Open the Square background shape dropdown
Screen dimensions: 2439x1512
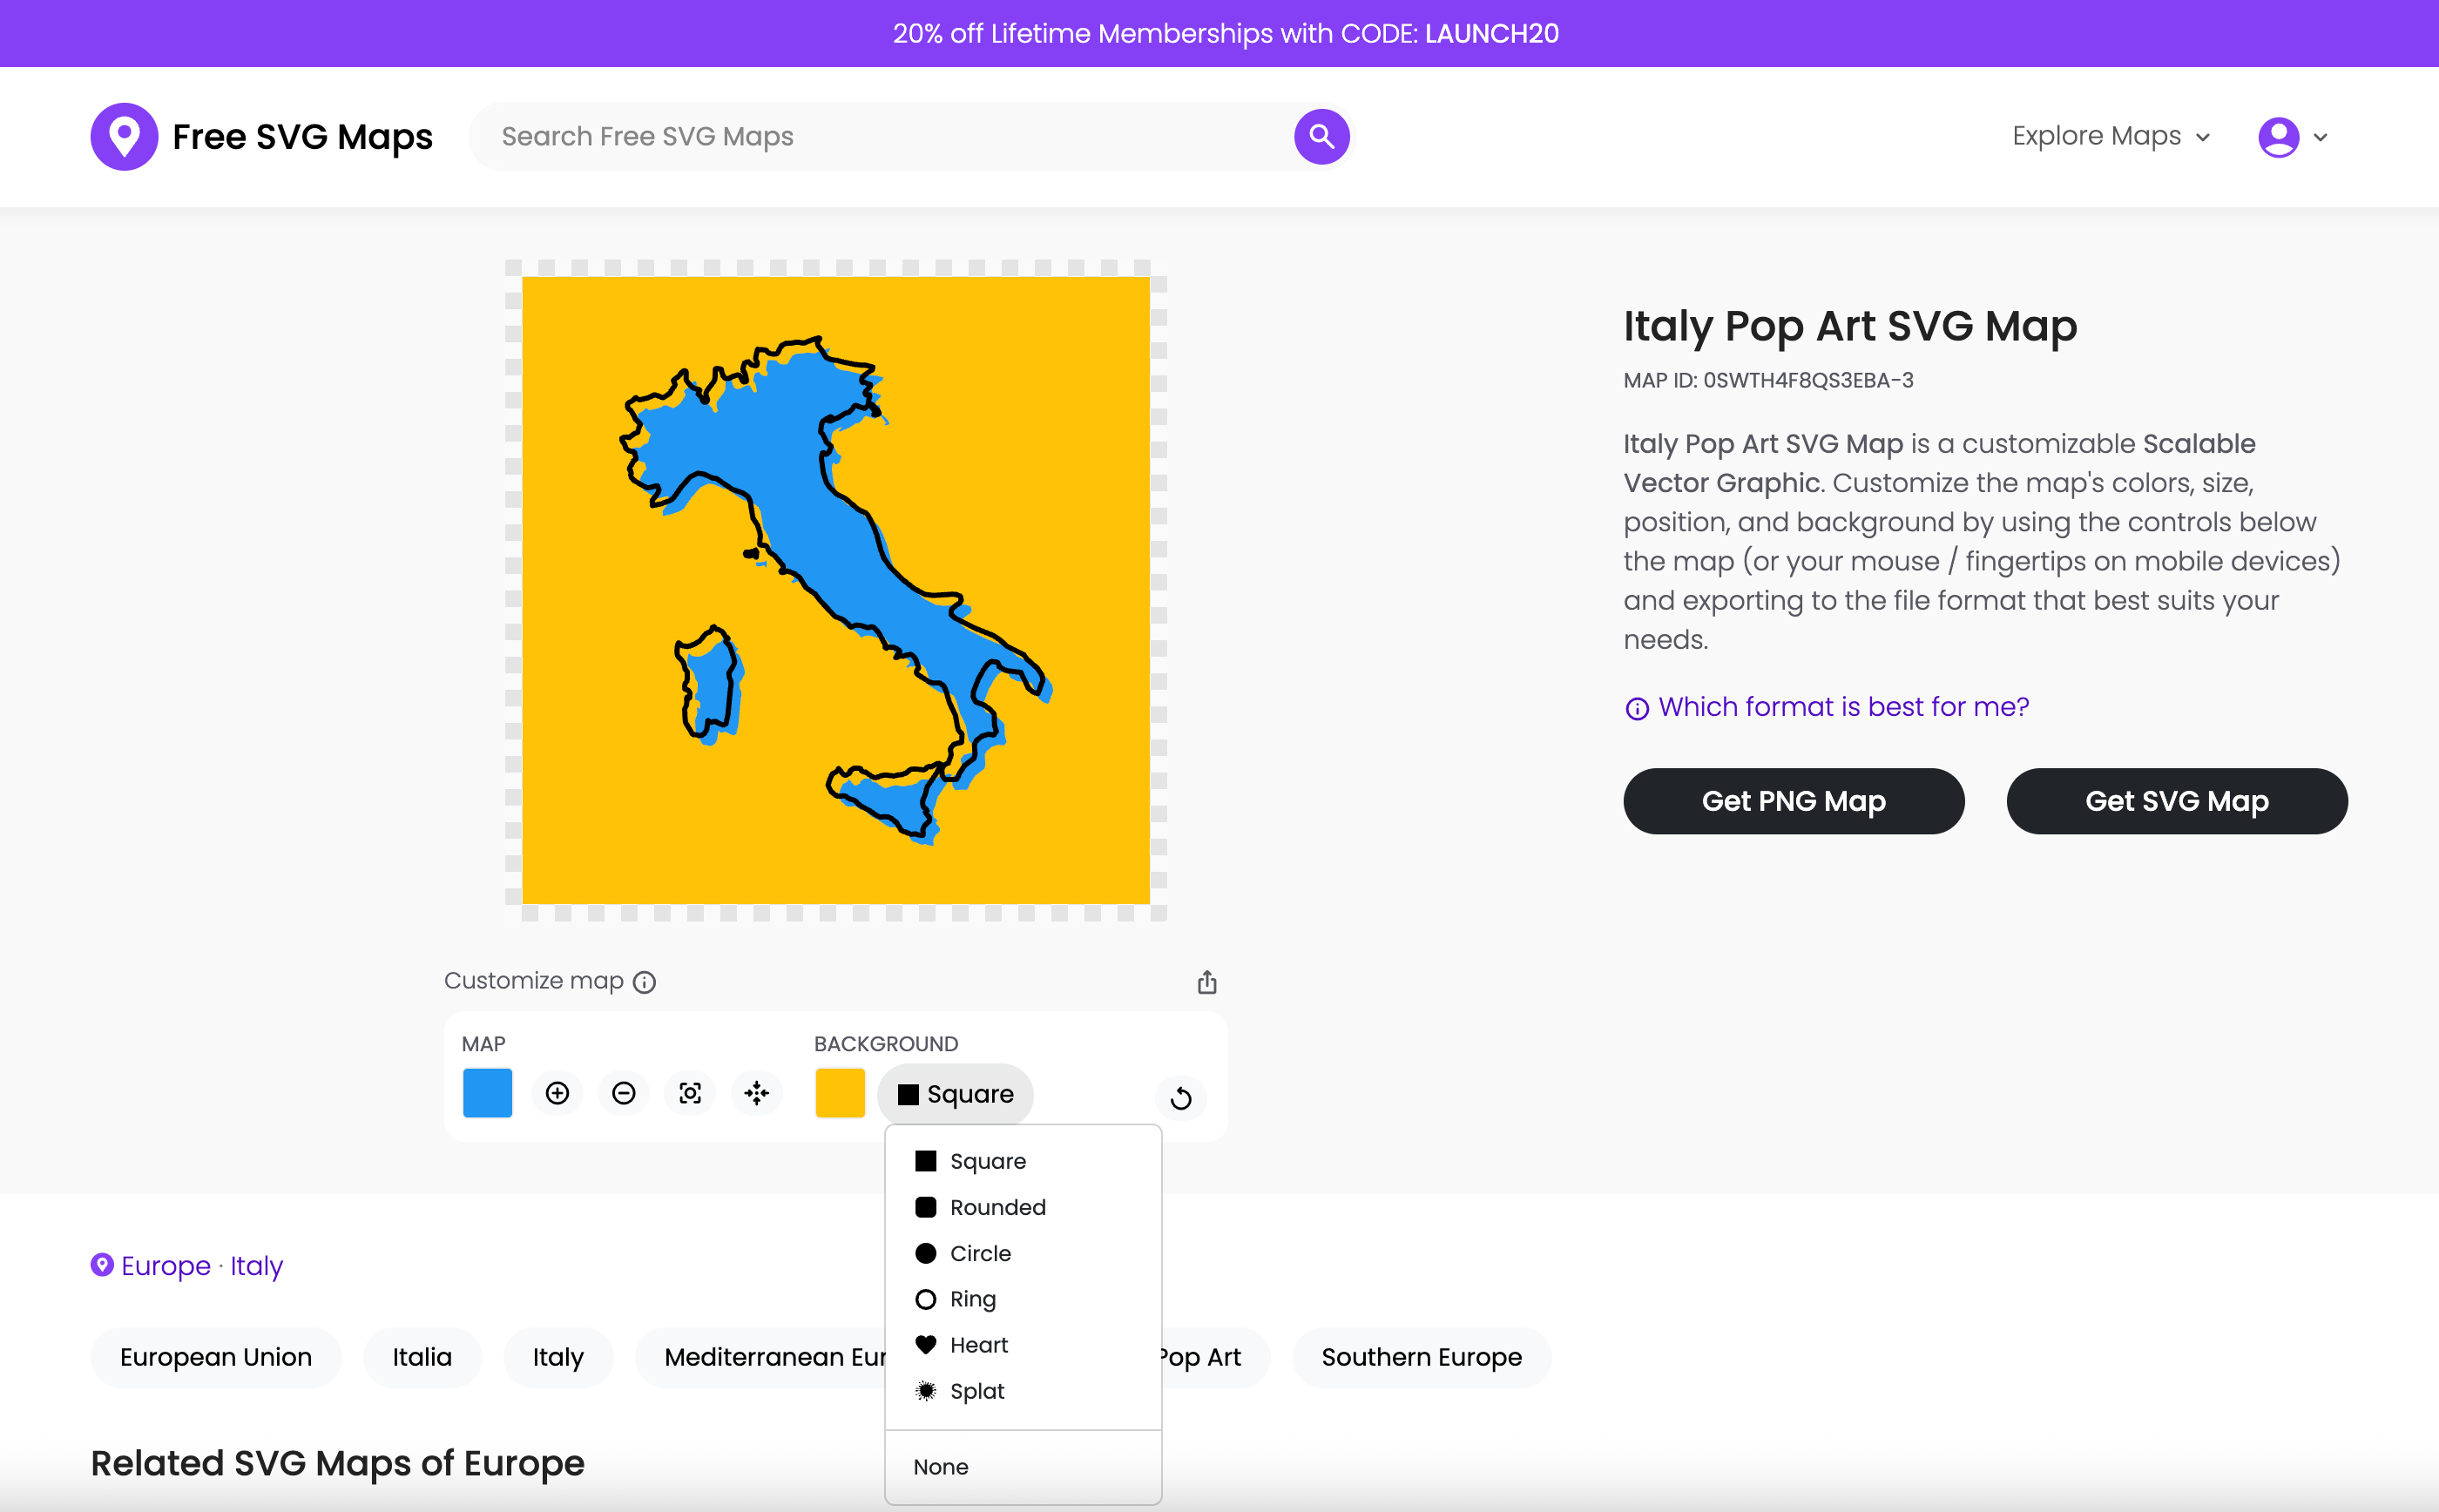(954, 1094)
